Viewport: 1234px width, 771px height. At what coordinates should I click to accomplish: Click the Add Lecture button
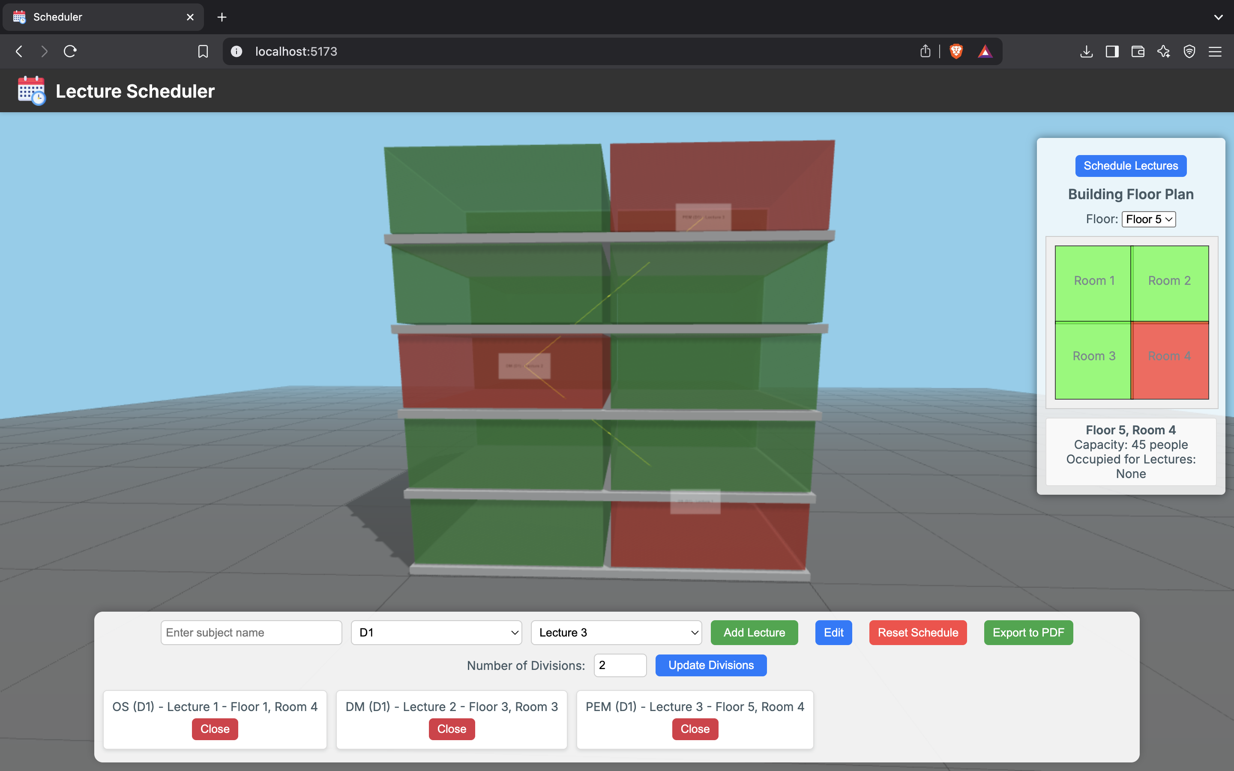coord(754,632)
